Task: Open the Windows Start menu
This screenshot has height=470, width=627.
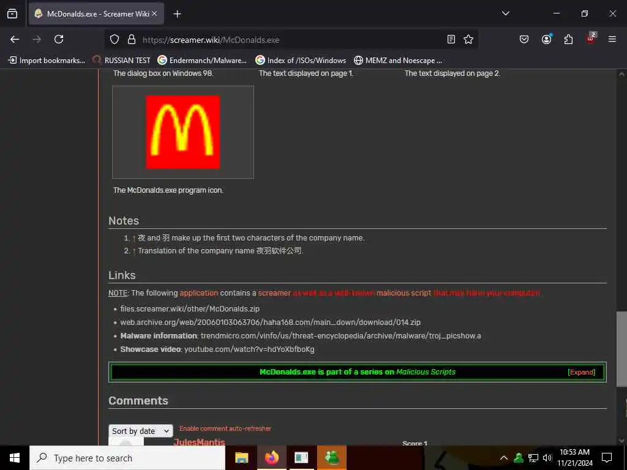Action: 15,458
